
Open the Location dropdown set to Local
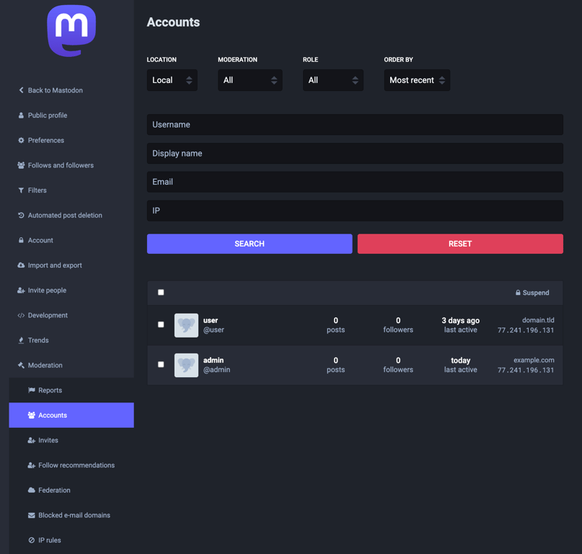172,80
